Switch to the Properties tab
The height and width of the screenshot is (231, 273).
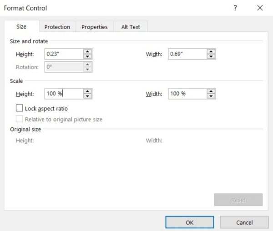click(94, 27)
